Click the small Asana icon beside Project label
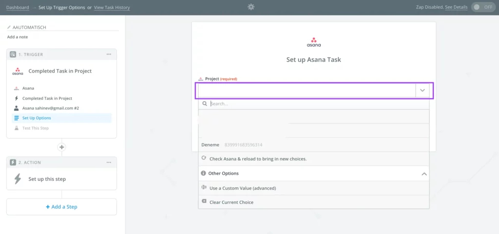499x234 pixels. (200, 79)
